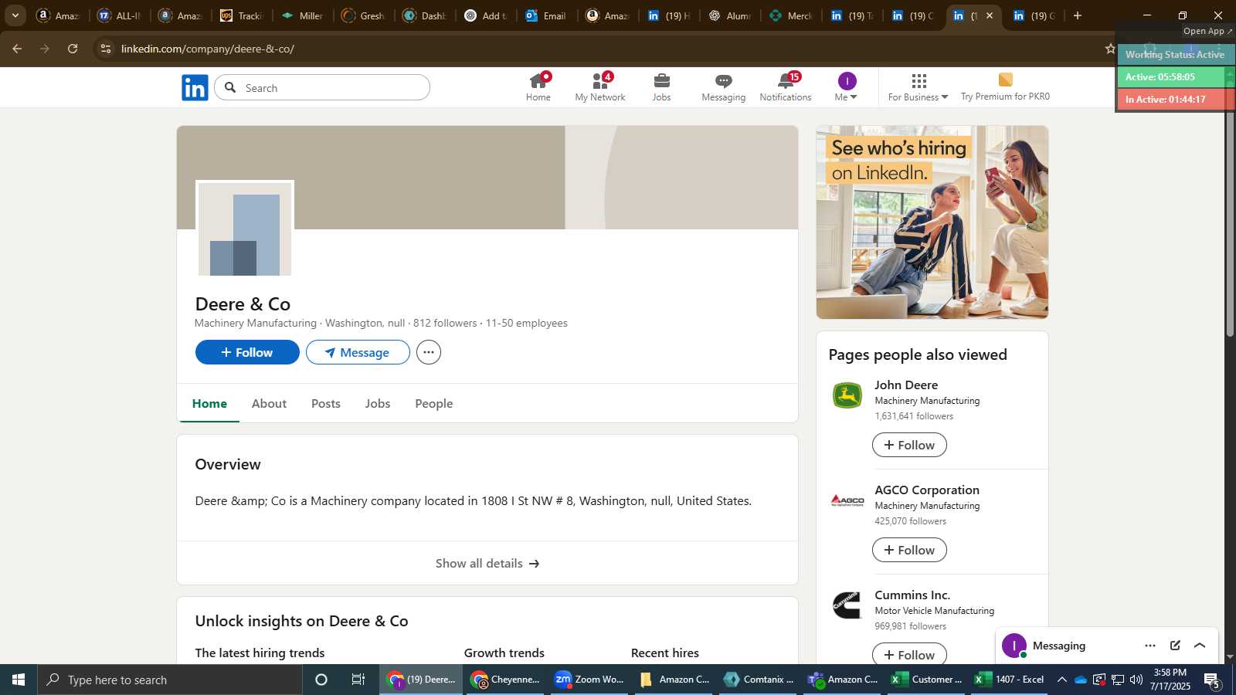
Task: Switch to the company Jobs tab
Action: (x=378, y=403)
